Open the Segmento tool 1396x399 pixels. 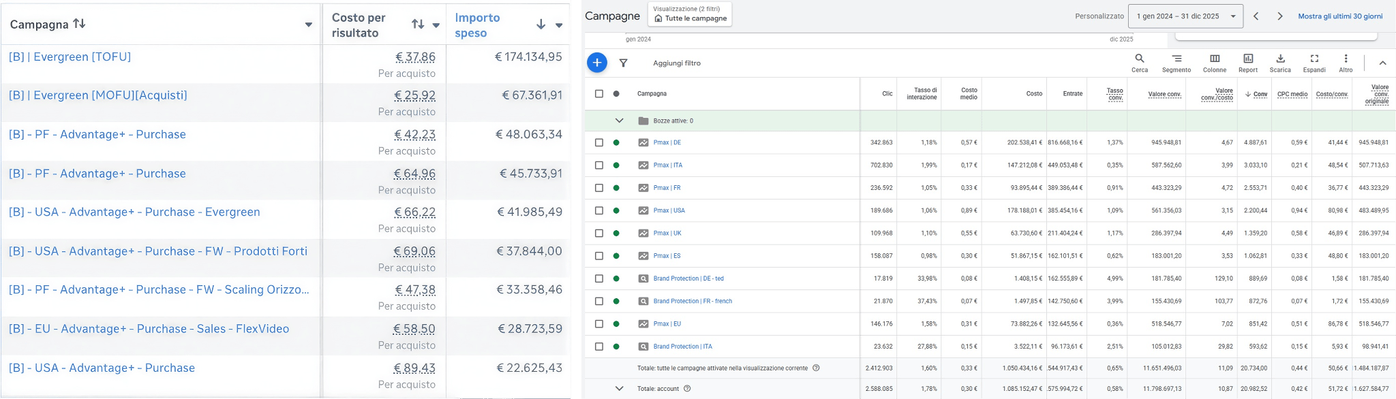(1177, 63)
